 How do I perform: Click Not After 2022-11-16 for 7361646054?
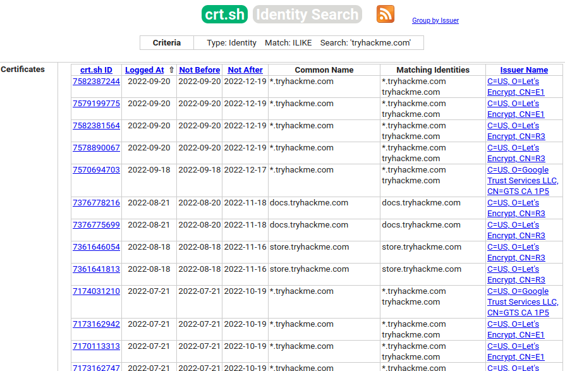click(x=245, y=247)
